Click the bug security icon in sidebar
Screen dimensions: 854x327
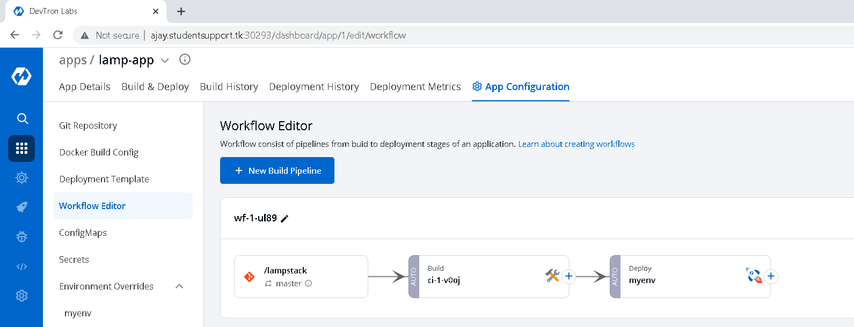click(x=21, y=236)
